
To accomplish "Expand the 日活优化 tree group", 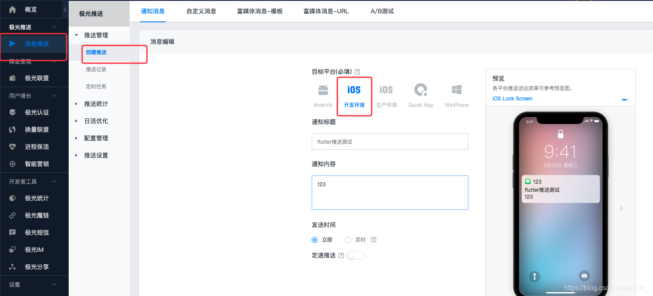I will tap(76, 121).
